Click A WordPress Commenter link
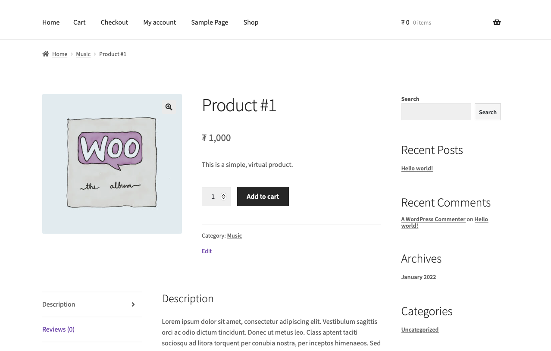Viewport: 551px width, 351px height. (433, 219)
